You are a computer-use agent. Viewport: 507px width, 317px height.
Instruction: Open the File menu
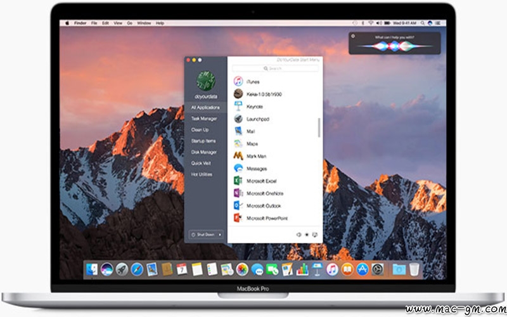[x=94, y=23]
